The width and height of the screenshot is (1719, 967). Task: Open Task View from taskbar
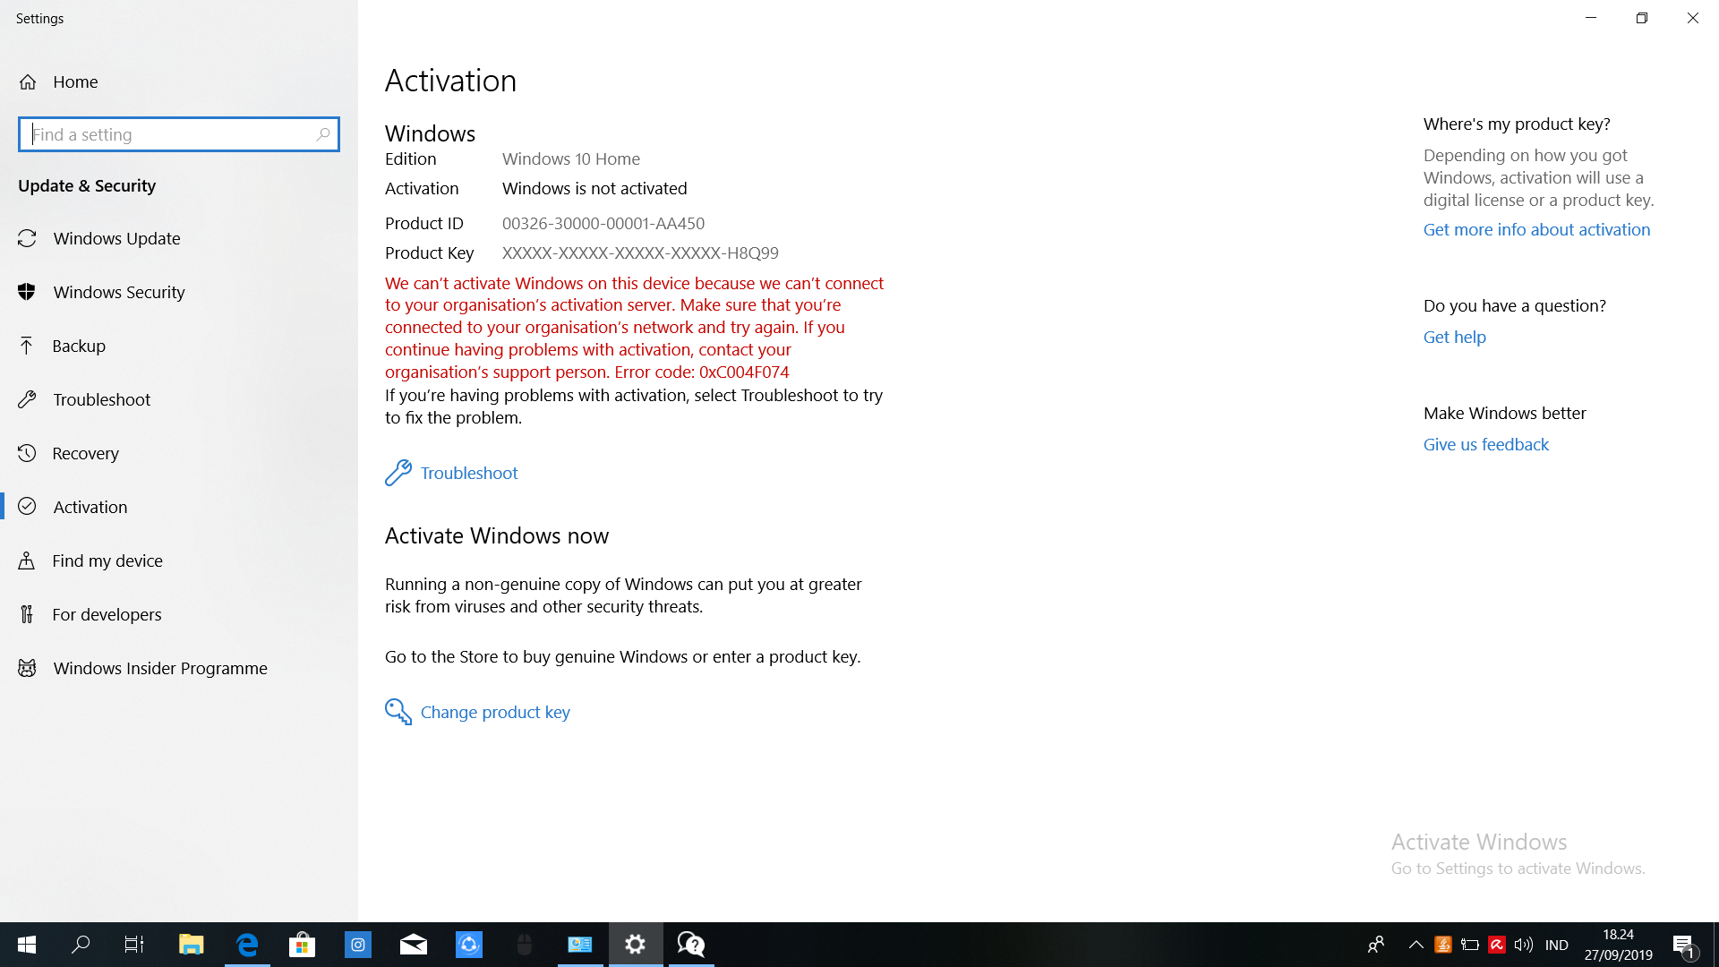tap(134, 945)
